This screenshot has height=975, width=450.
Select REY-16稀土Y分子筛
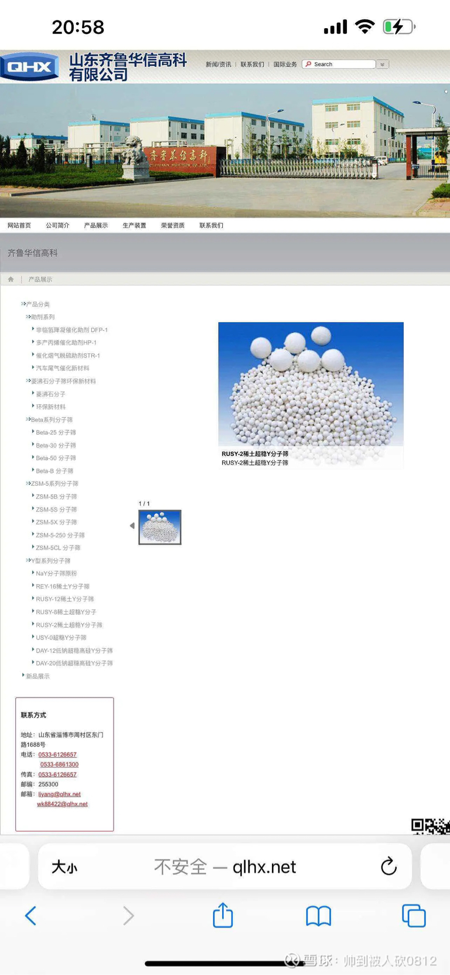tap(63, 586)
